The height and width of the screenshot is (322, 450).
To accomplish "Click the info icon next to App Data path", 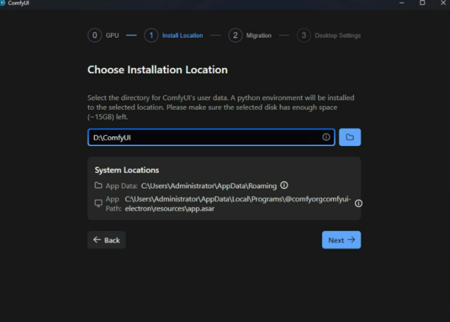I will click(x=284, y=185).
